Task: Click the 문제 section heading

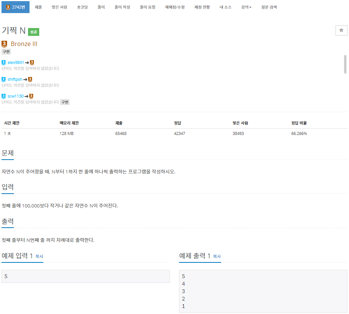Action: 7,153
